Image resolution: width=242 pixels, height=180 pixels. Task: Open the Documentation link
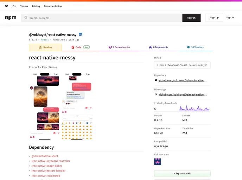pos(53,6)
